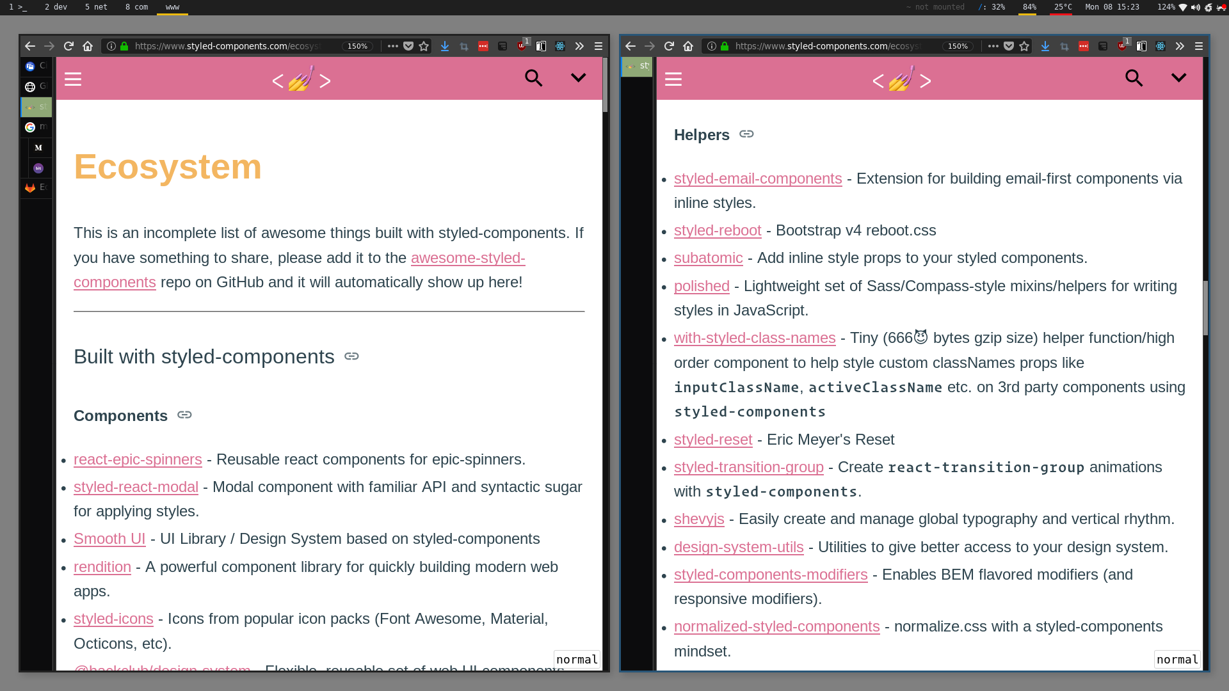This screenshot has width=1229, height=691.
Task: Go to home page in left browser
Action: (x=88, y=46)
